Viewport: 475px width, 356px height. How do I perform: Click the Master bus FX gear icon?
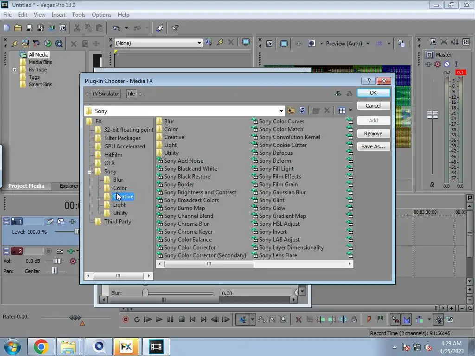pyautogui.click(x=437, y=64)
